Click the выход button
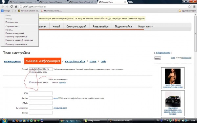 [x=157, y=58]
